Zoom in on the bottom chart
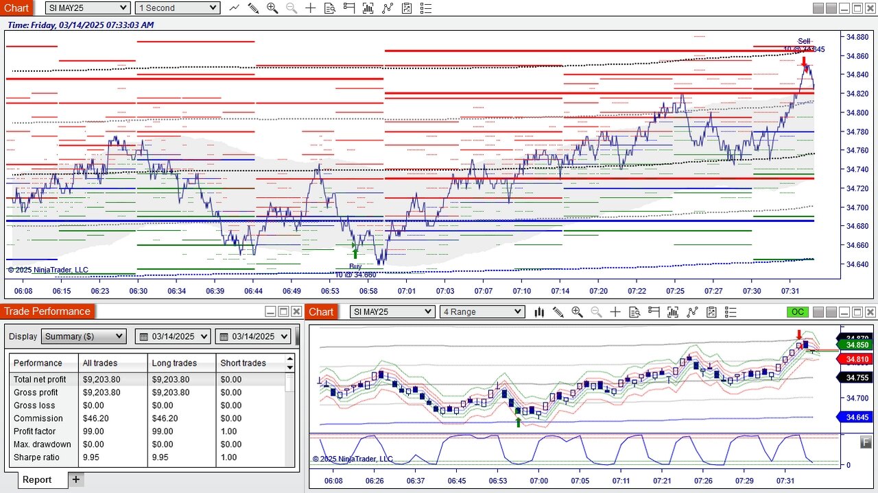The image size is (878, 493). 578,312
